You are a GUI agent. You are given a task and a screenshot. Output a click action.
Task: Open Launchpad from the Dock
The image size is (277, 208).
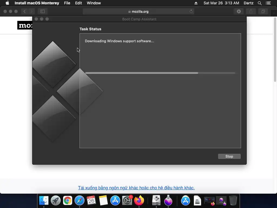click(56, 200)
